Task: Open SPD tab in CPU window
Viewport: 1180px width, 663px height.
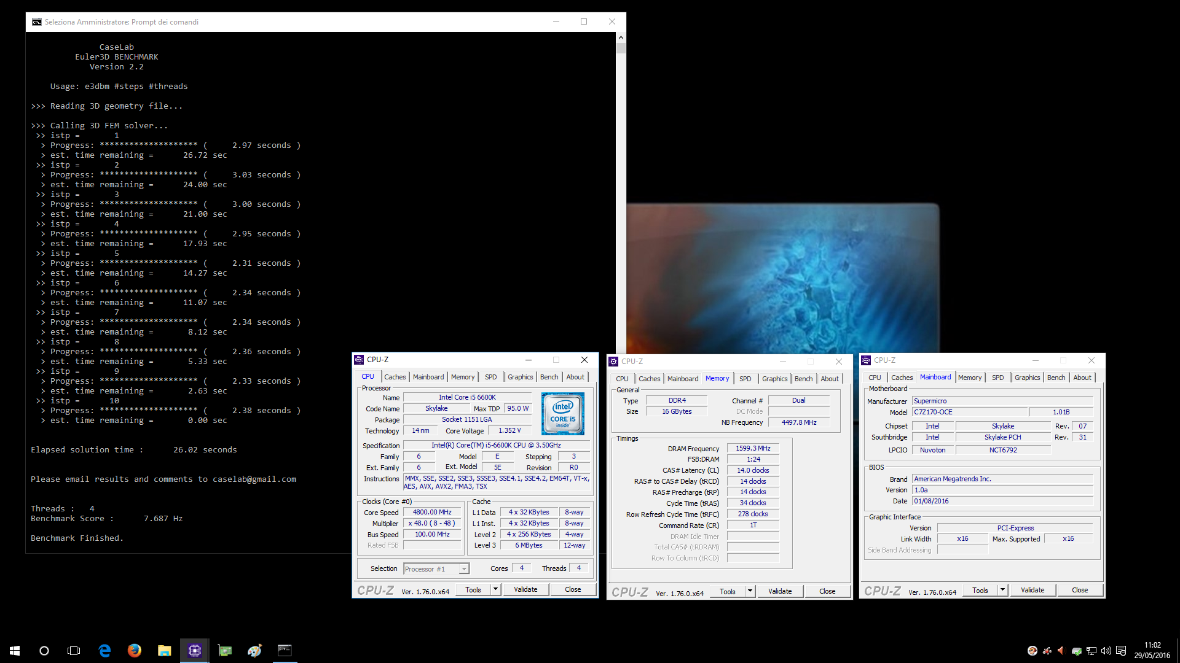Action: [491, 377]
